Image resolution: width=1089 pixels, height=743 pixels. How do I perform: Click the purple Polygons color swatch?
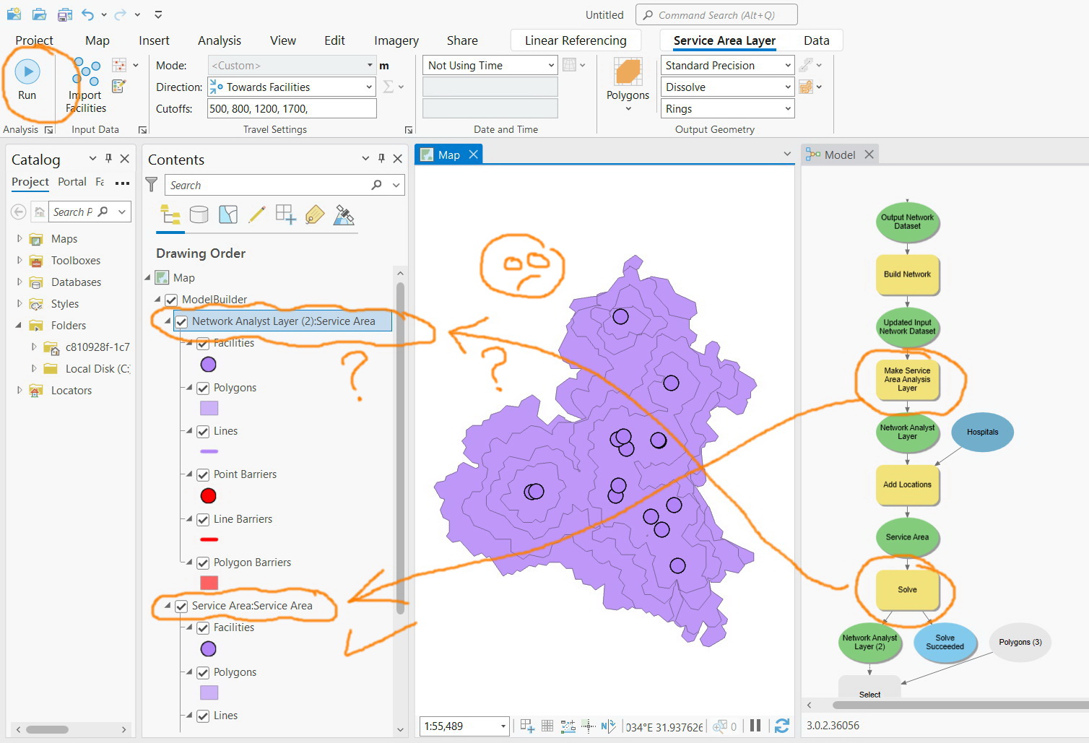(208, 408)
